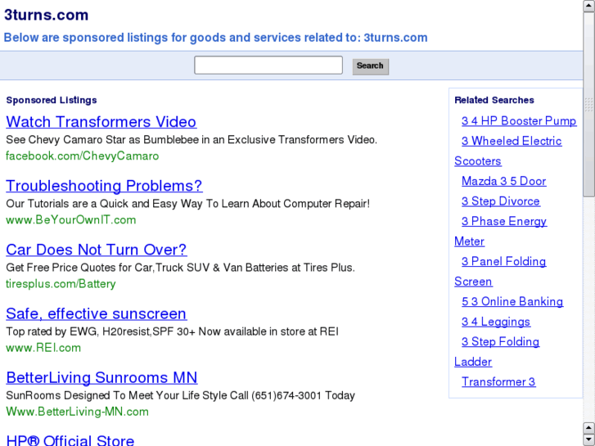Click the SunRooms (651)674-3001 description text
Image resolution: width=595 pixels, height=446 pixels.
coord(180,395)
